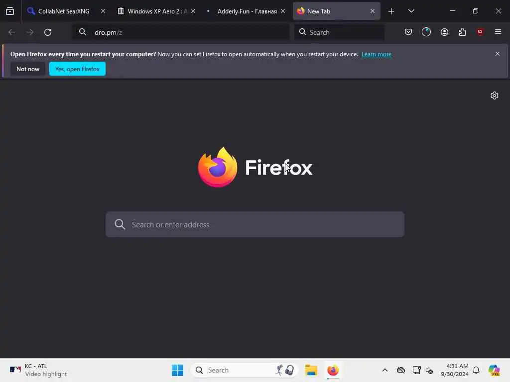510x382 pixels.
Task: Open the notifications bell
Action: click(476, 370)
